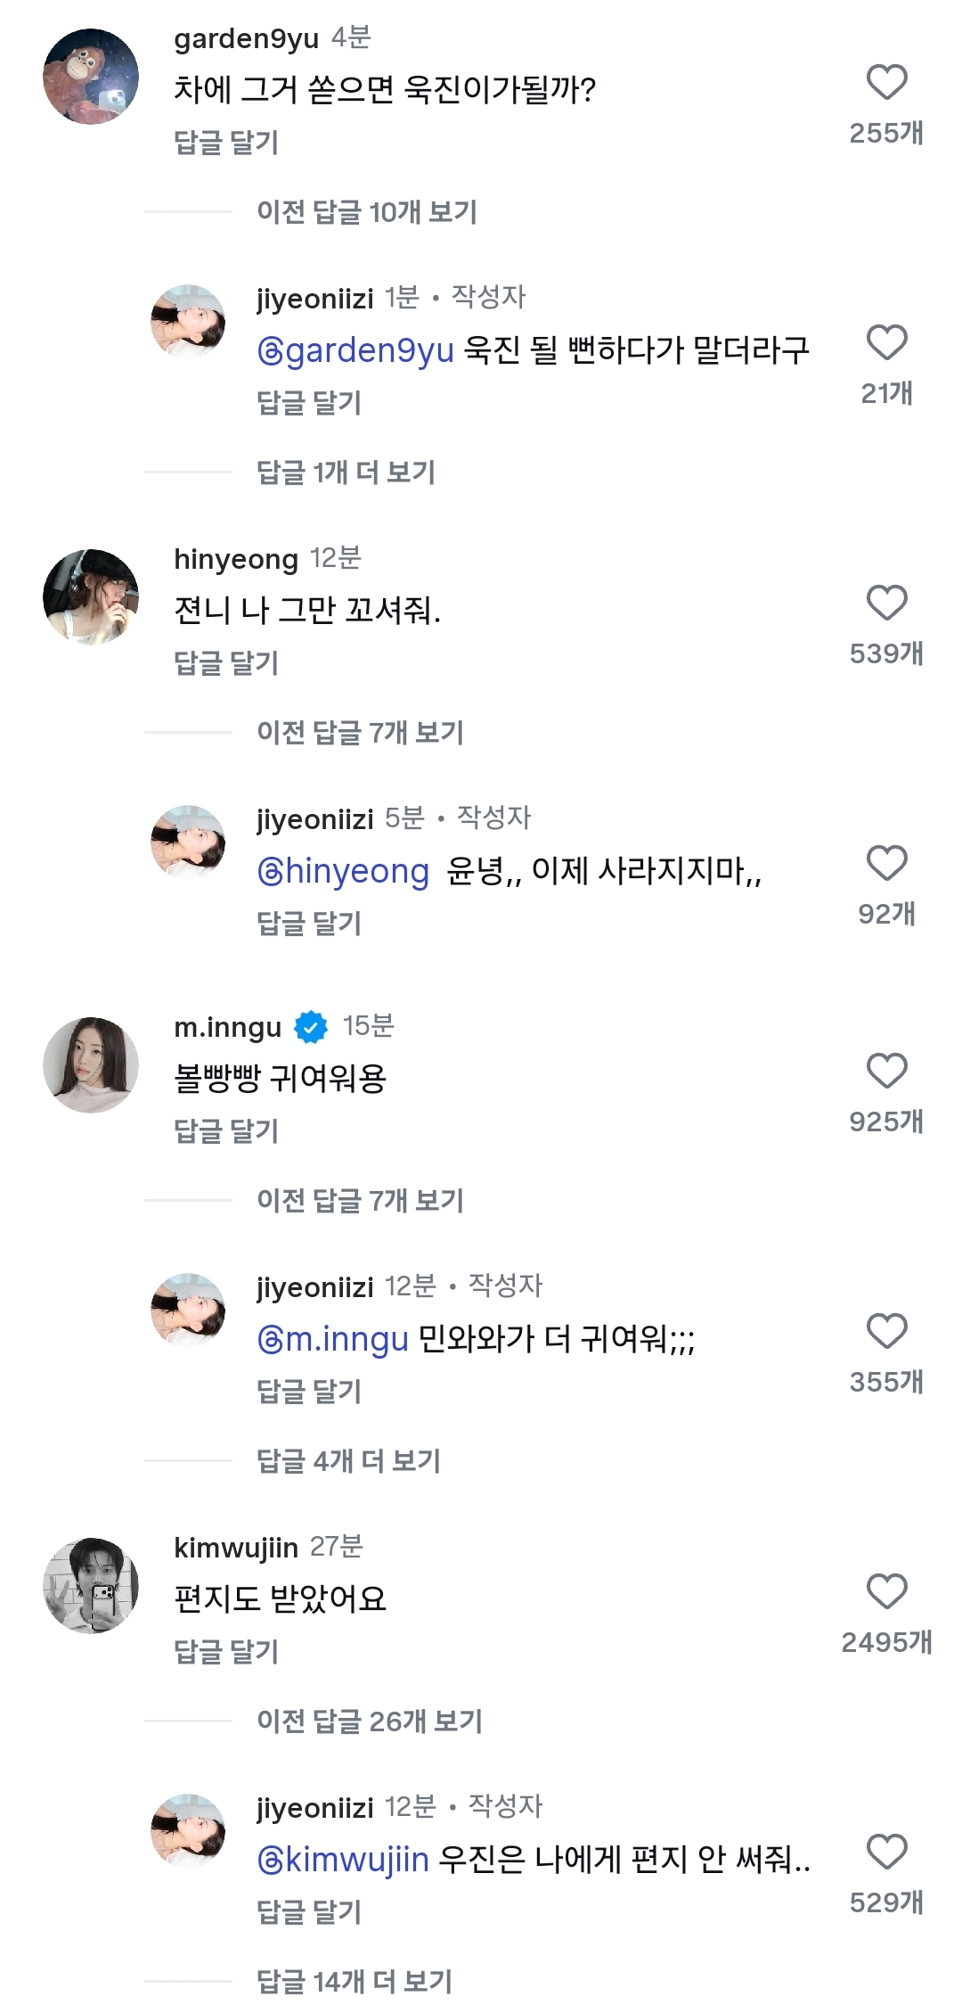The width and height of the screenshot is (962, 2013).
Task: Open m.inngu's verified badge icon
Action: point(311,1027)
